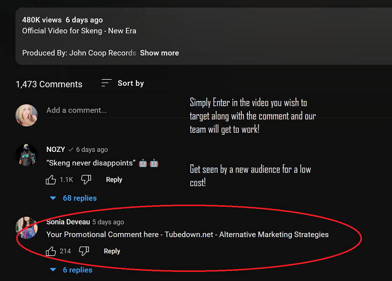Show more of the video description
The width and height of the screenshot is (392, 281).
coord(159,53)
